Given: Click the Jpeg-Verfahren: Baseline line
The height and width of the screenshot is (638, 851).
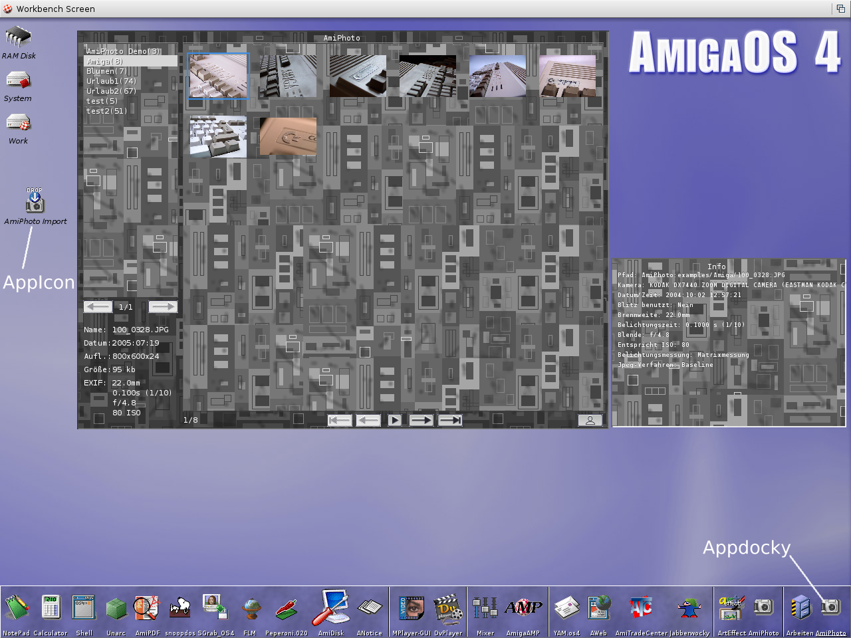Looking at the screenshot, I should [665, 364].
